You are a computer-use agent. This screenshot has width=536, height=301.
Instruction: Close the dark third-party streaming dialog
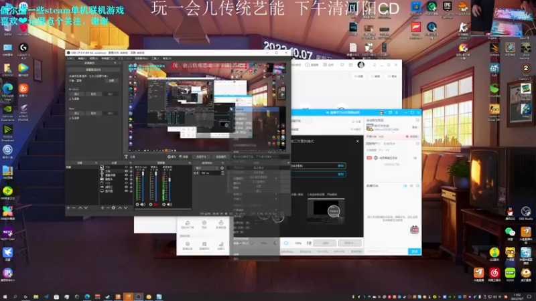click(x=358, y=141)
